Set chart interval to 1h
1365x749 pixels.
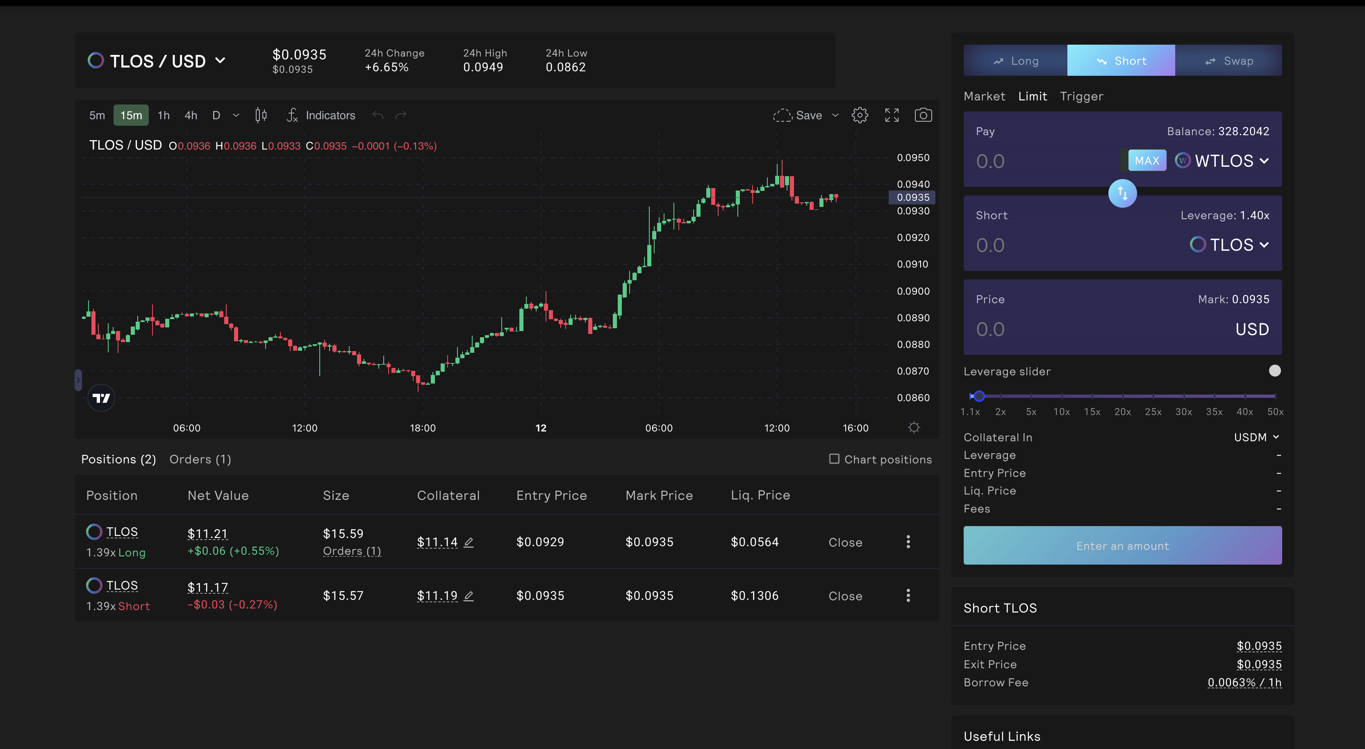[164, 115]
